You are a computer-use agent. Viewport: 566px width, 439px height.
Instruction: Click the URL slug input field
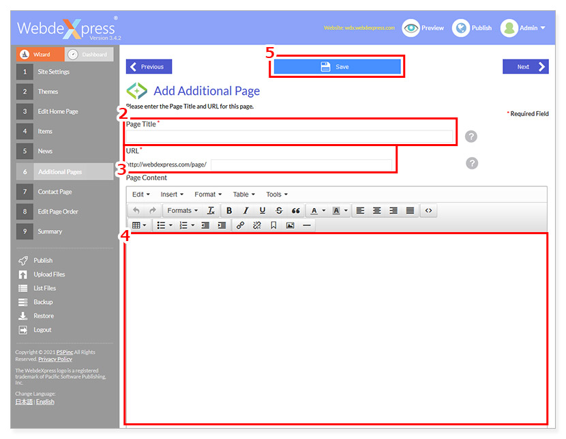(x=301, y=165)
